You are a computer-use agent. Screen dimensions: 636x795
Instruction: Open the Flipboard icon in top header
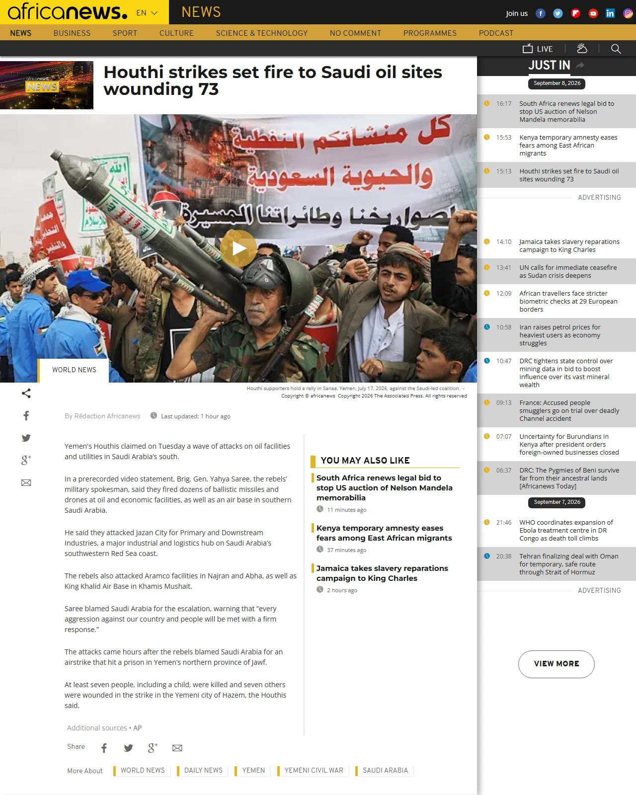pos(575,13)
